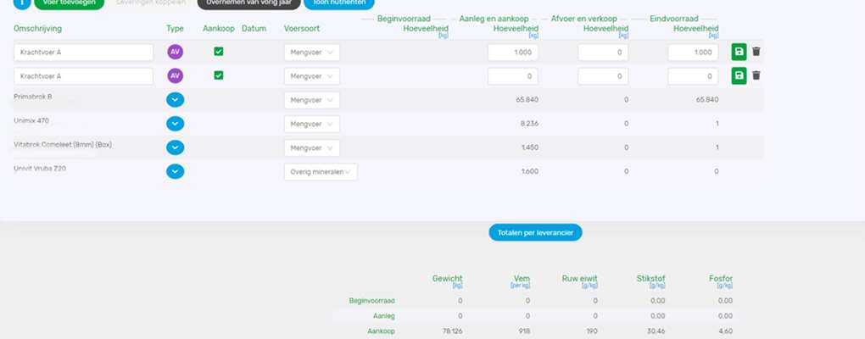Click the AV badge in second row

point(175,76)
